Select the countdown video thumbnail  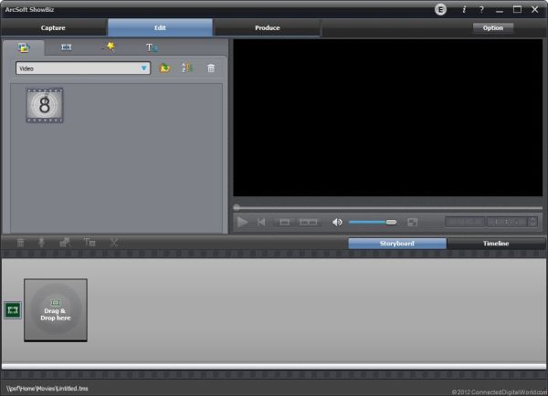pyautogui.click(x=45, y=106)
